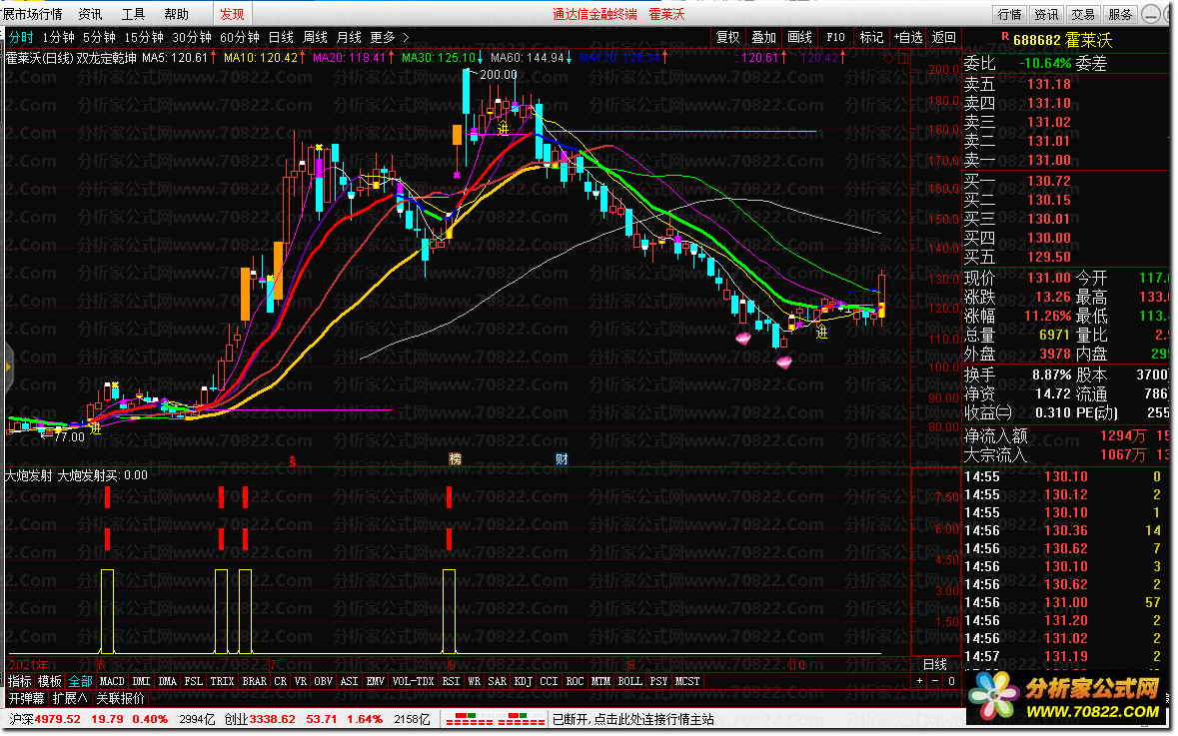
Task: Select the 月线 monthly chart tab
Action: click(x=349, y=38)
